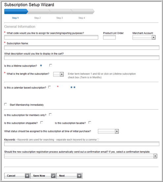The height and width of the screenshot is (182, 163).
Task: Toggle the members only checkbox
Action: pyautogui.click(x=50, y=114)
